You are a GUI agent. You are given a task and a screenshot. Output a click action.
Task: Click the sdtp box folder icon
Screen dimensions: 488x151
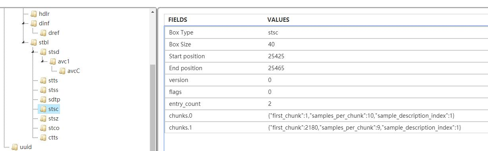[x=43, y=99]
